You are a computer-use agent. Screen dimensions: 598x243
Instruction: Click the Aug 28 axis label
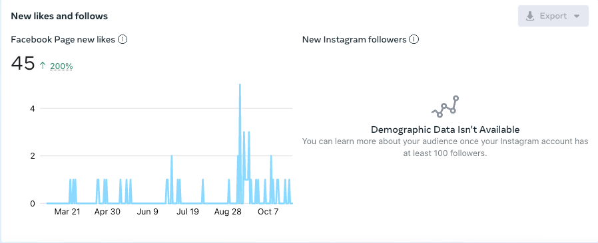228,212
